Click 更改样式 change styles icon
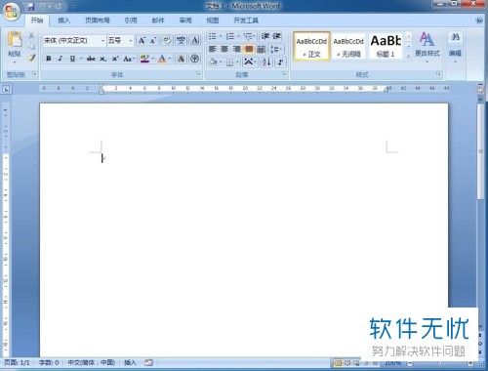Screen dimensions: 488x371 pyautogui.click(x=427, y=46)
